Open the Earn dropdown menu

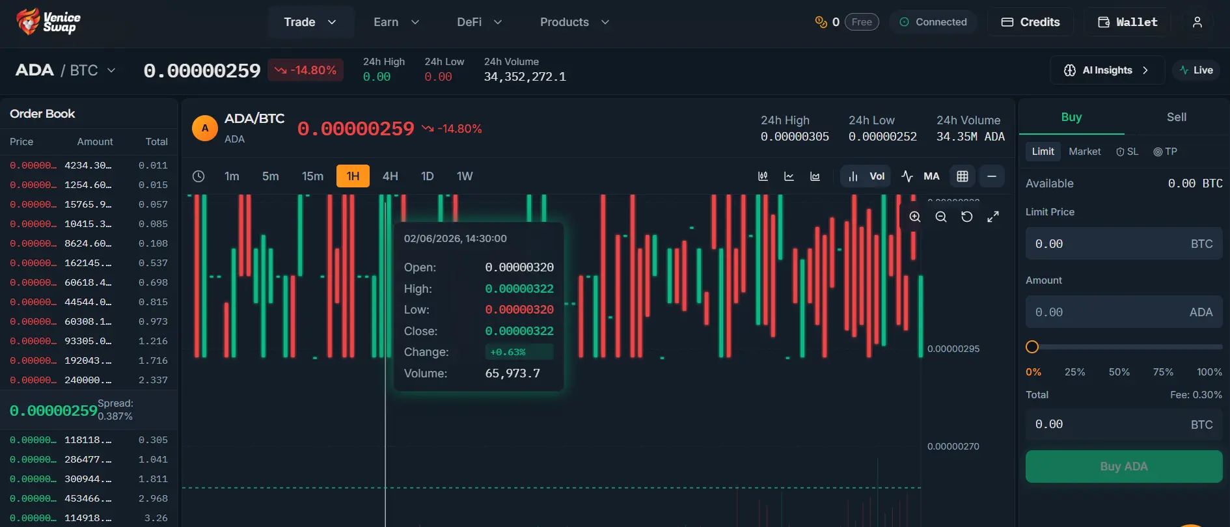point(396,22)
